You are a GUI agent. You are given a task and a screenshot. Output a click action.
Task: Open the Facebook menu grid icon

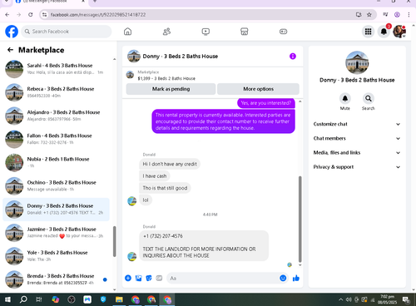pyautogui.click(x=368, y=32)
